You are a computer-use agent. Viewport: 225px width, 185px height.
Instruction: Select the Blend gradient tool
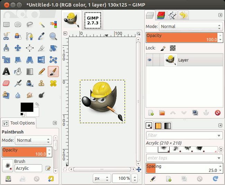30,72
